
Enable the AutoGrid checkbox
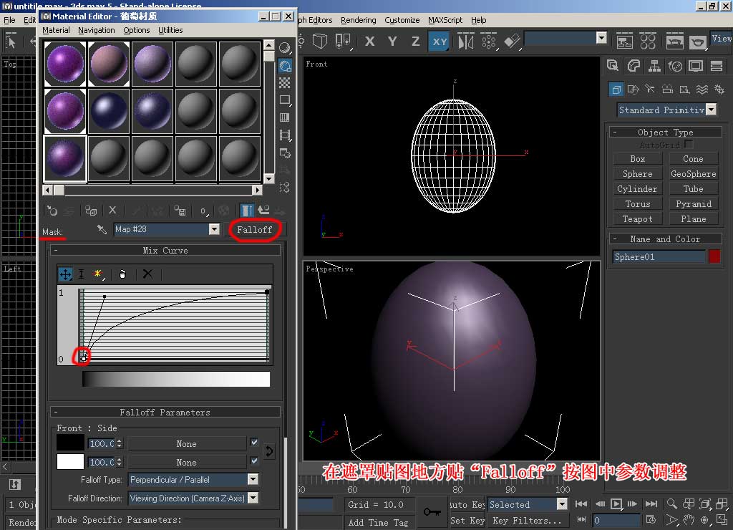click(x=688, y=145)
